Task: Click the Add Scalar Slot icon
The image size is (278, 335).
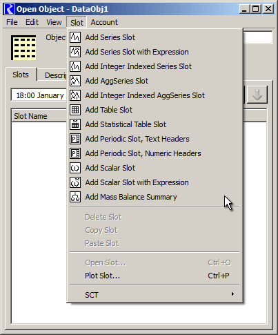Action: coord(75,168)
